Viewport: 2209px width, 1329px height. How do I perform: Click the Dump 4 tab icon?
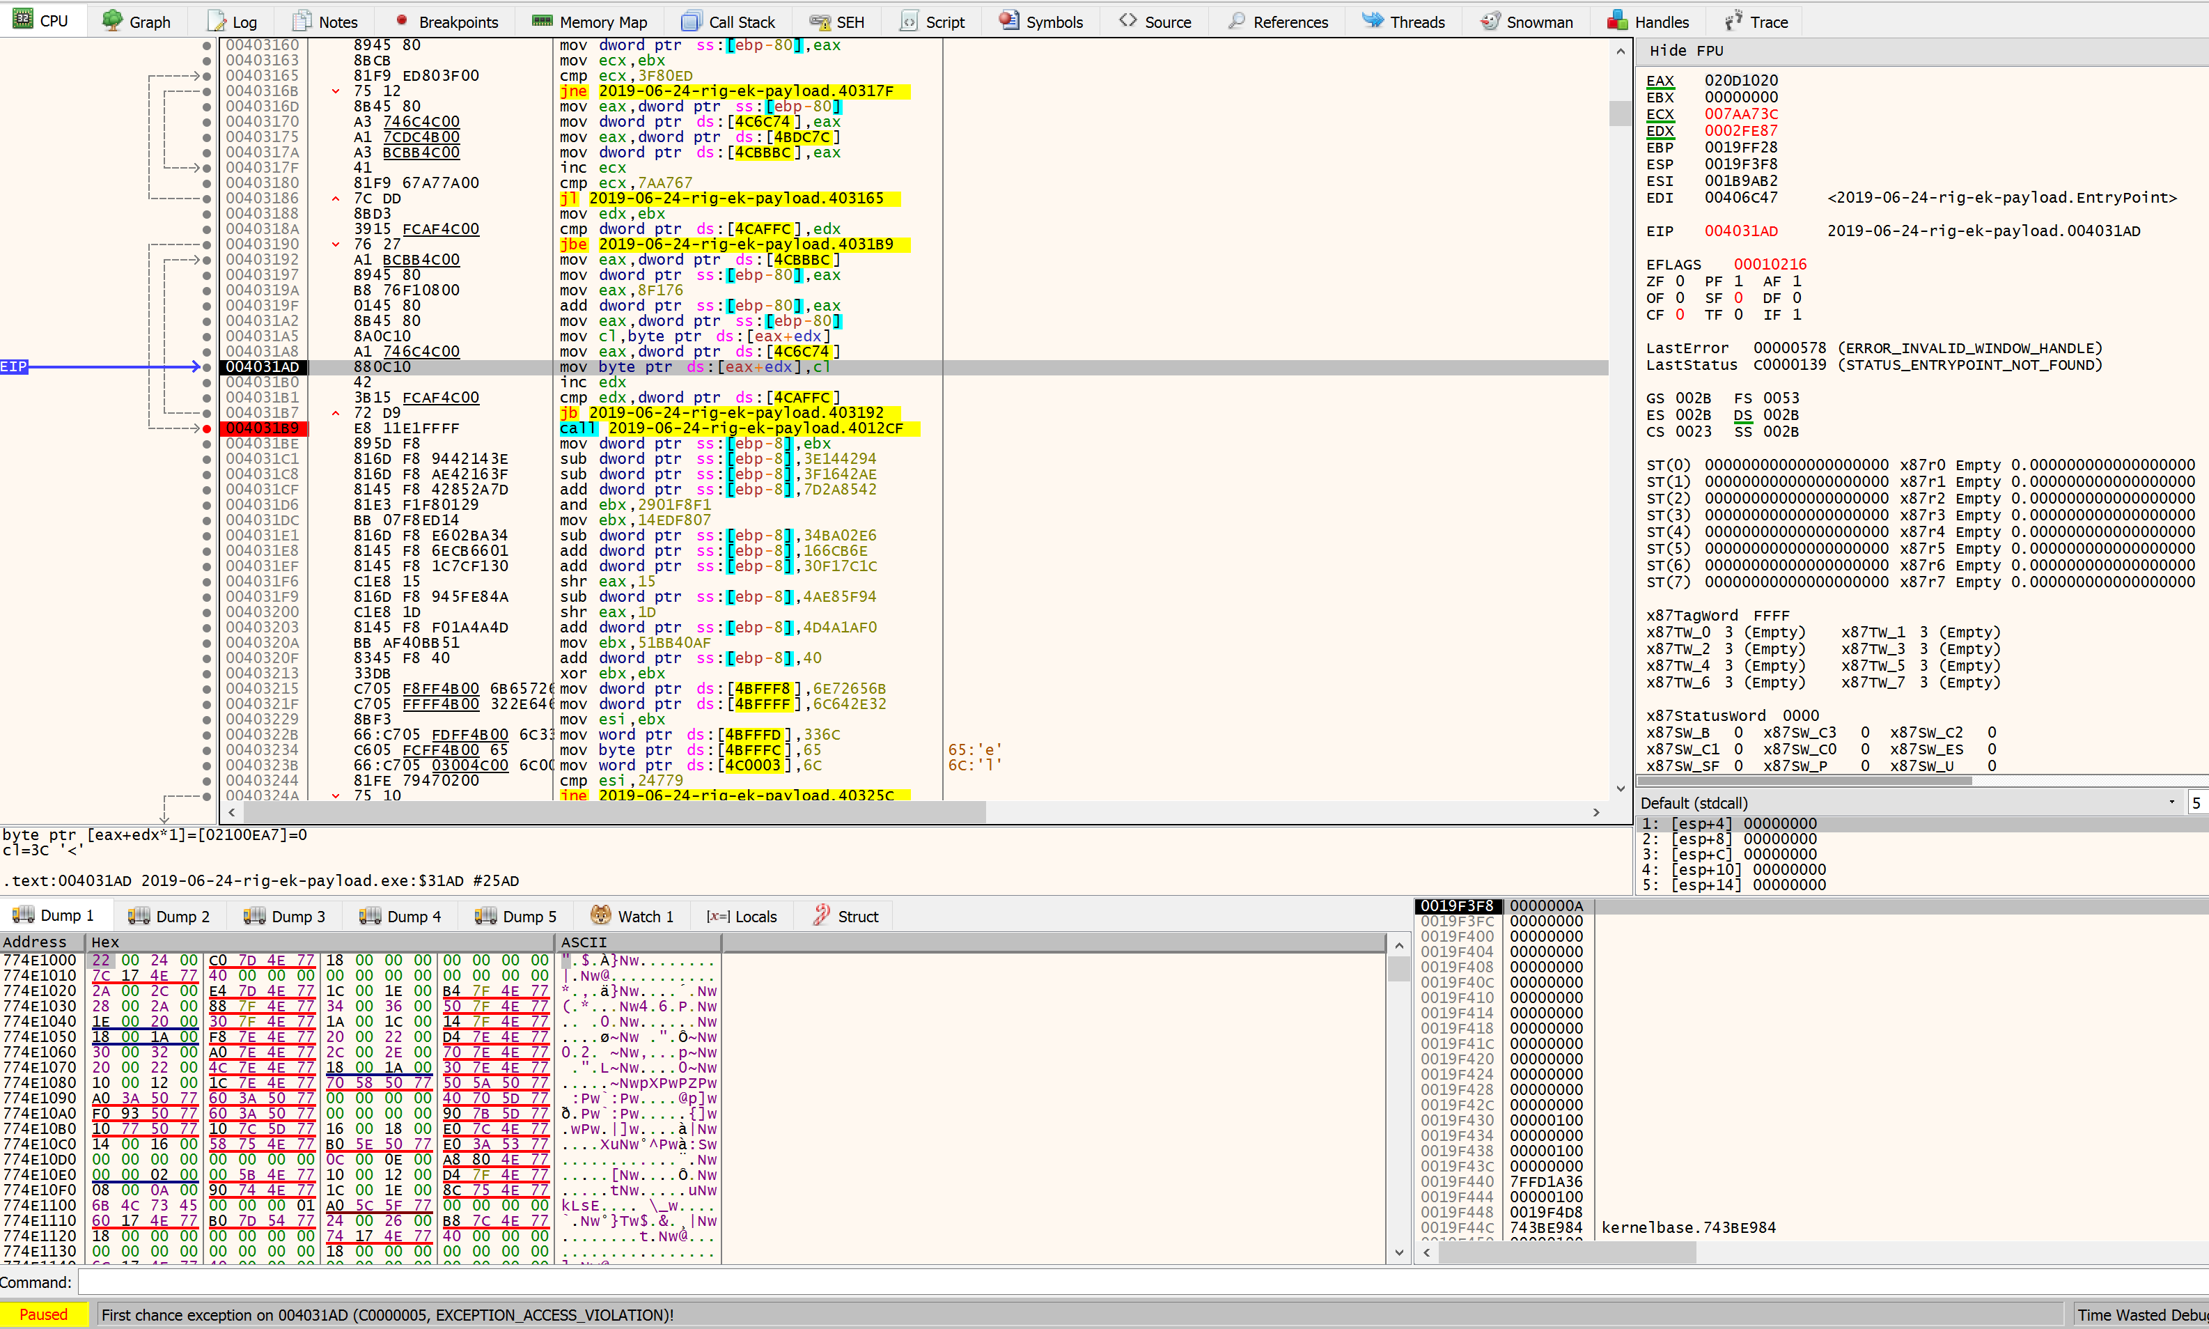pyautogui.click(x=370, y=915)
